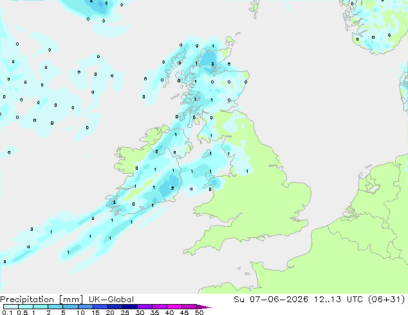
Task: Click the 'Precipitation [mm]' title text
Action: 42,300
